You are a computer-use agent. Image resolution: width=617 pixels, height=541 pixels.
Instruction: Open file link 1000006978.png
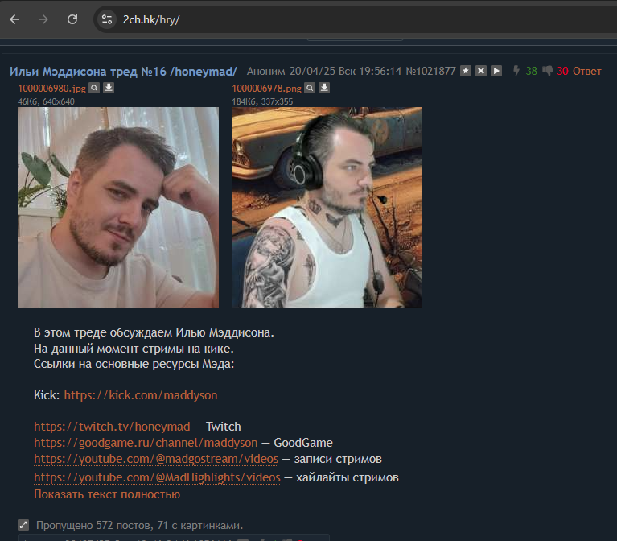(266, 89)
